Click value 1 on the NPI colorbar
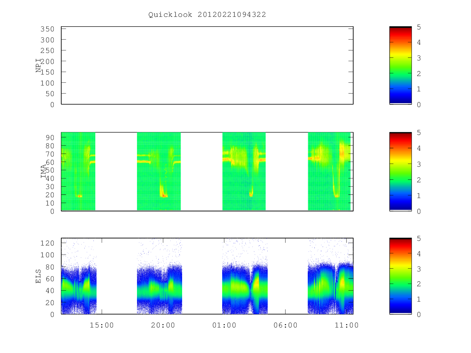Viewport: 471px width, 353px height. (x=419, y=89)
